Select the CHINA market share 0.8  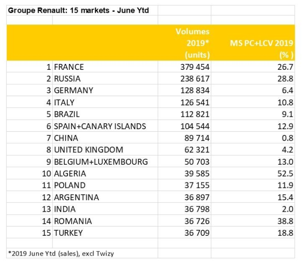point(287,138)
